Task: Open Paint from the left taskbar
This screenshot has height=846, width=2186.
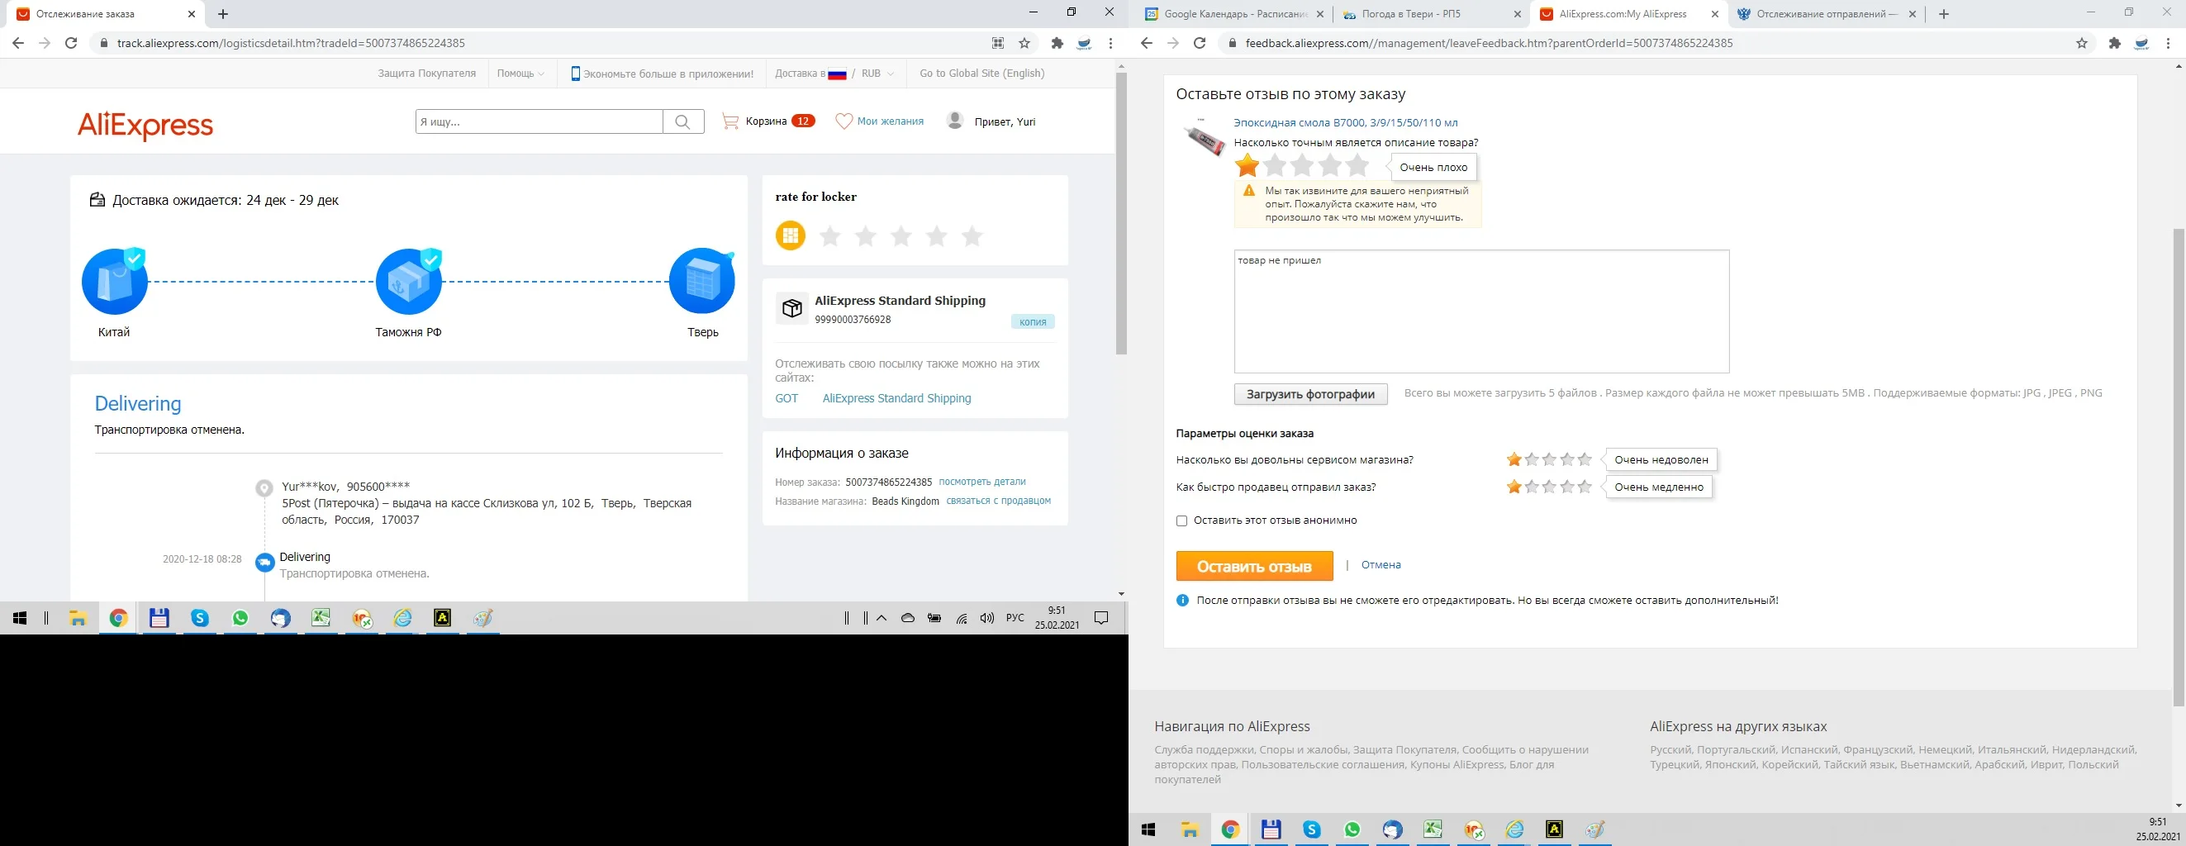Action: coord(482,619)
